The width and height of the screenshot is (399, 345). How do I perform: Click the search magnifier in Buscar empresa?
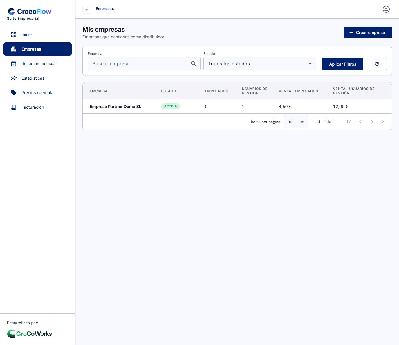pos(193,64)
